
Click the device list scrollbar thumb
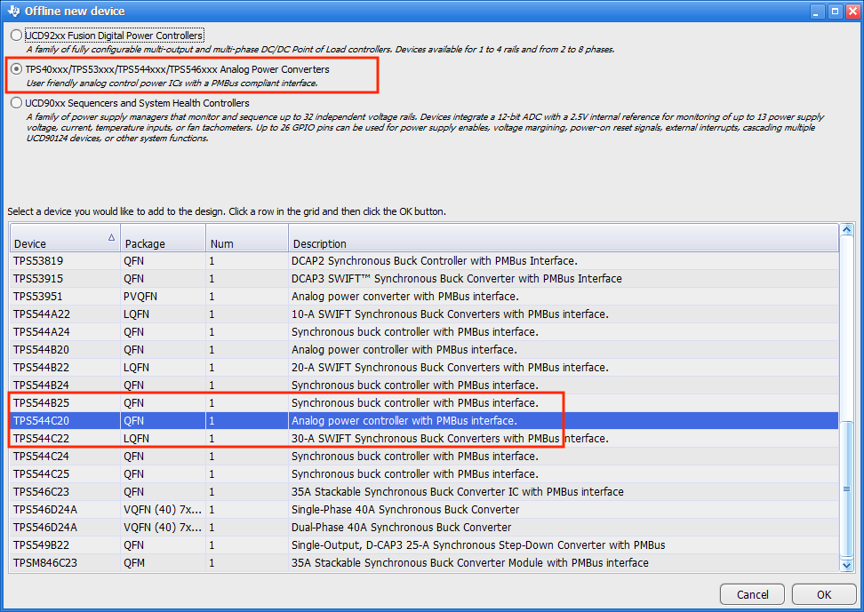[x=847, y=489]
